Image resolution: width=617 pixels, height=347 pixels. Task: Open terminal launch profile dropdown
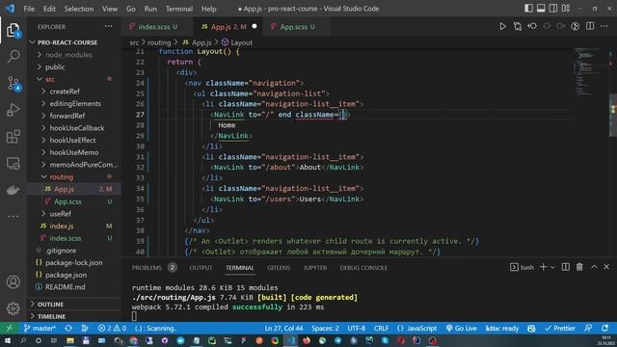[552, 268]
